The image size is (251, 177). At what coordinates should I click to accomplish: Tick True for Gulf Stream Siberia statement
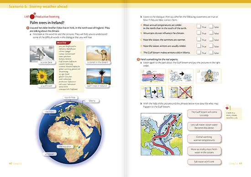pyautogui.click(x=199, y=52)
